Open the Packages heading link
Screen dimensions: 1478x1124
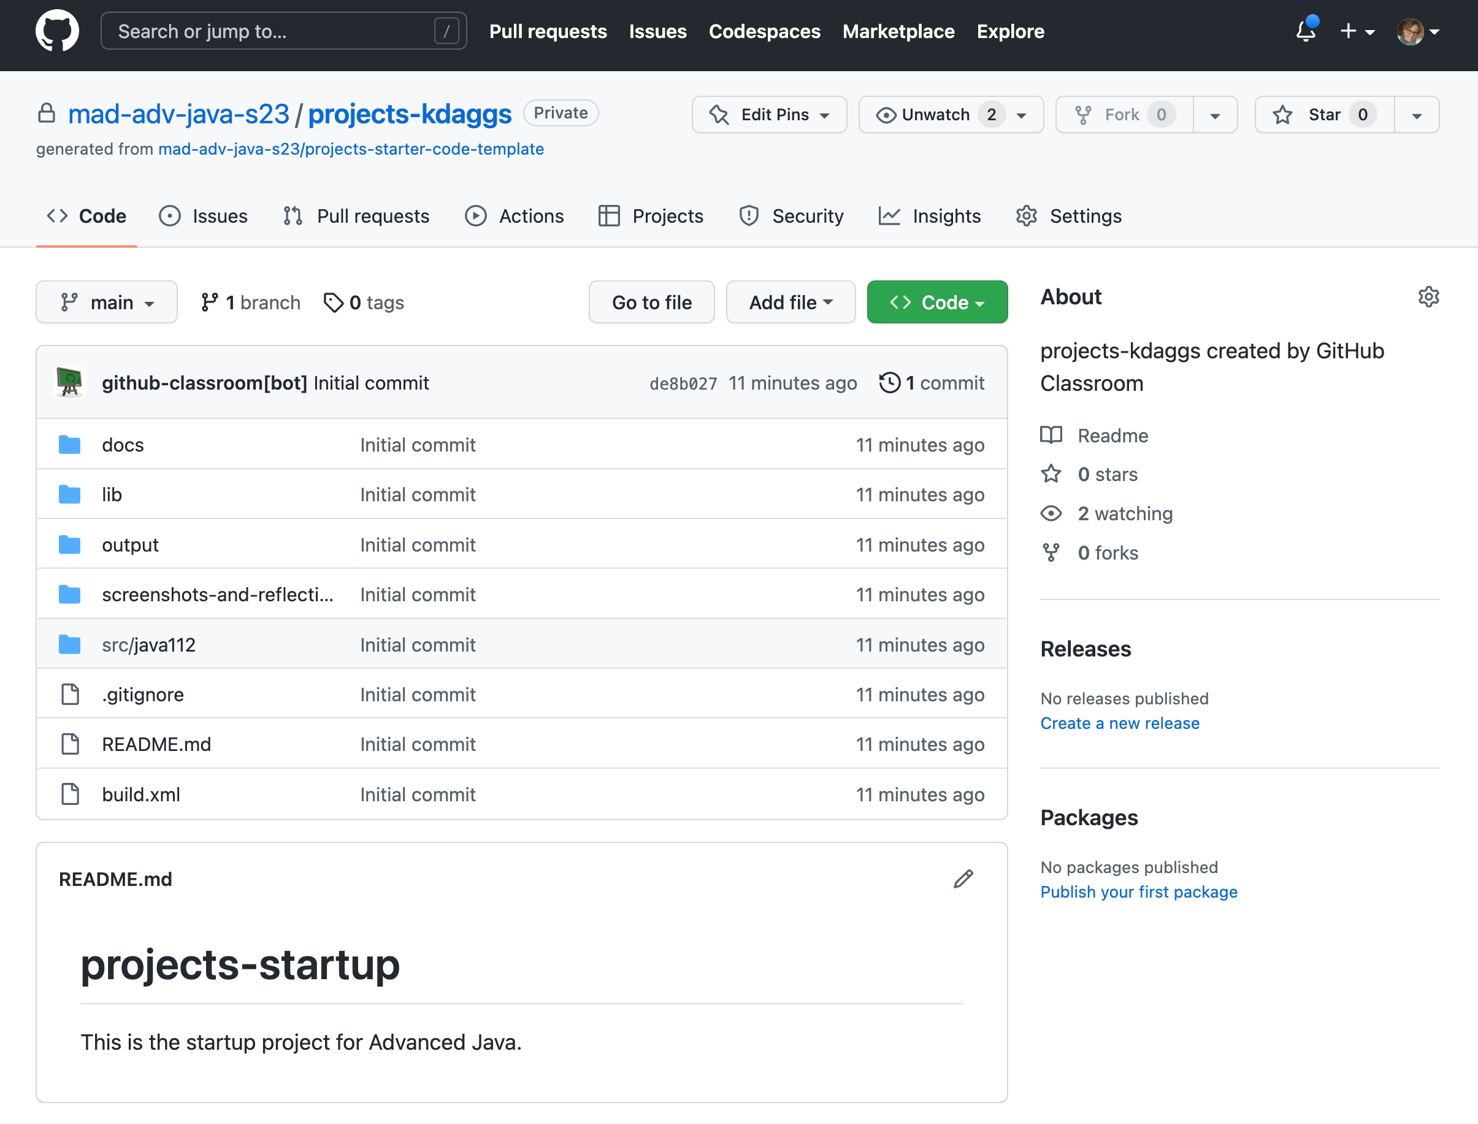pos(1089,818)
